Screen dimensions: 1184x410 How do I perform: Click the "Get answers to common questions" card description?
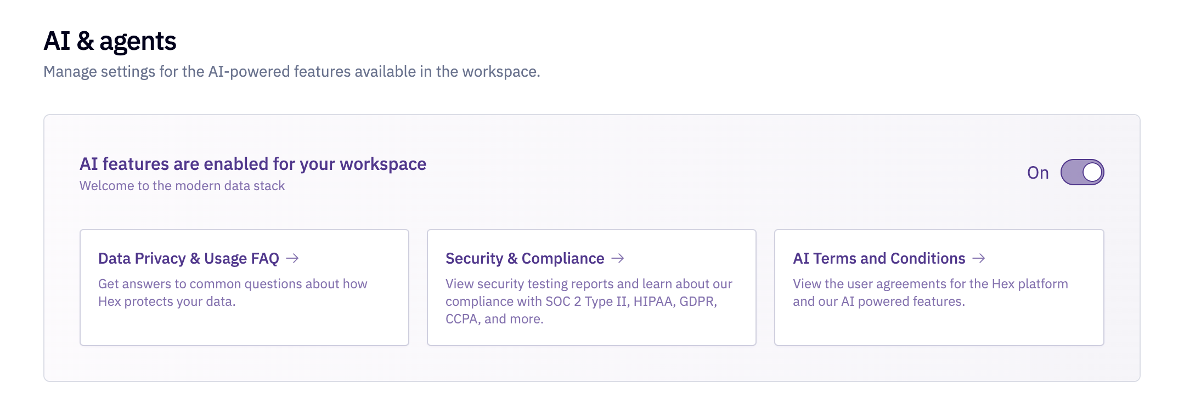point(233,293)
